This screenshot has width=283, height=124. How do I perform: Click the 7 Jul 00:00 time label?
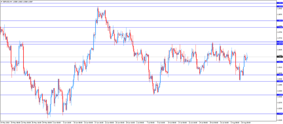point(151,123)
